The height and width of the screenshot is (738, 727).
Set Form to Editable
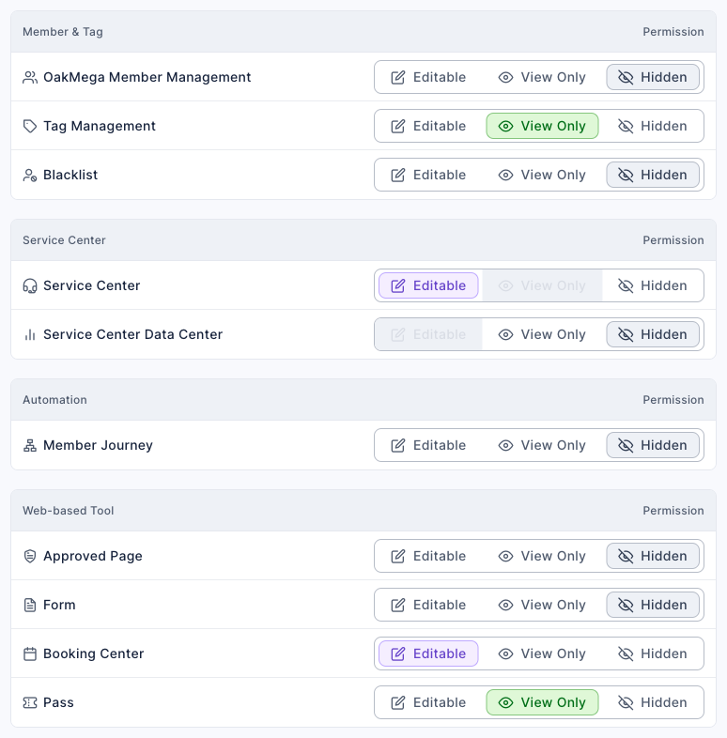tap(428, 605)
